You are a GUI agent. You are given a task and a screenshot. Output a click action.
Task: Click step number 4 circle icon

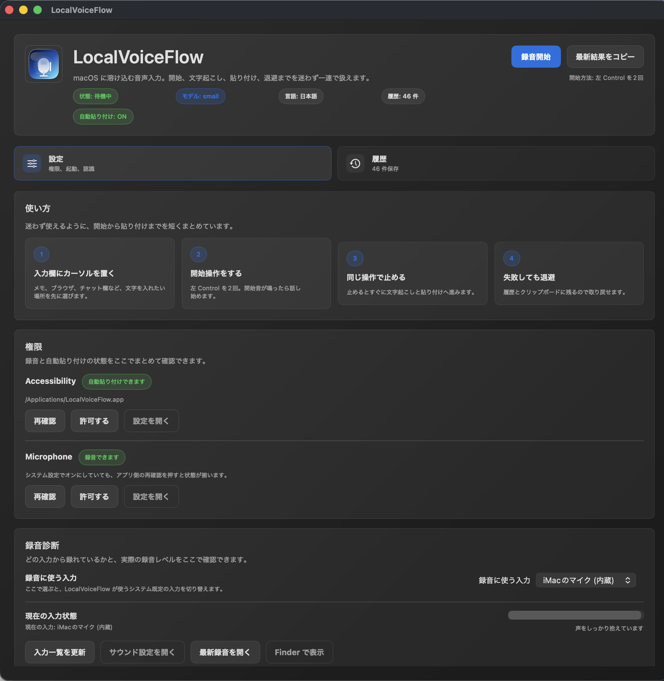click(511, 258)
